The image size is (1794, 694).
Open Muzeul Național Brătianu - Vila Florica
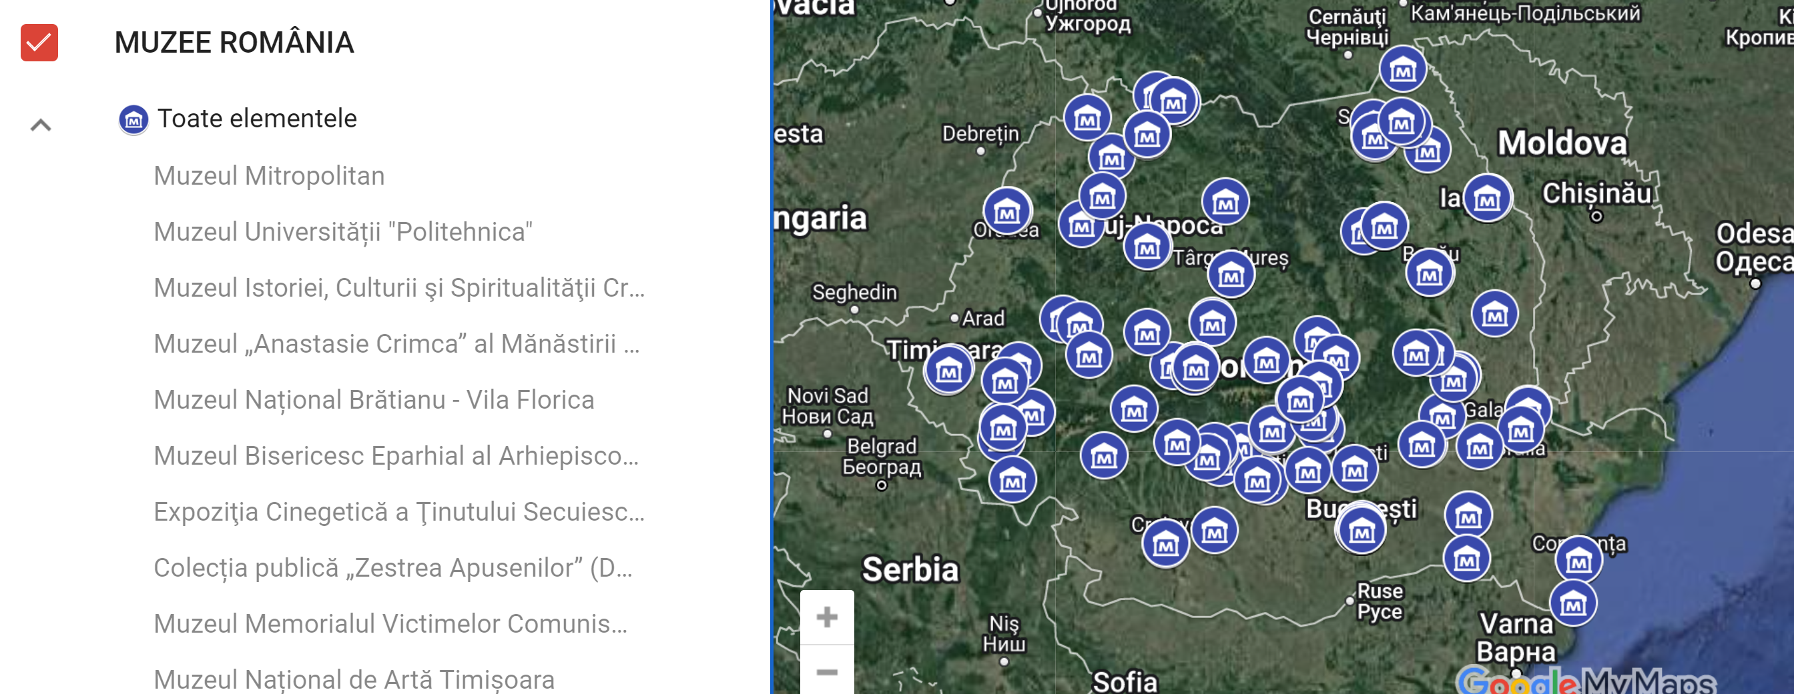373,400
